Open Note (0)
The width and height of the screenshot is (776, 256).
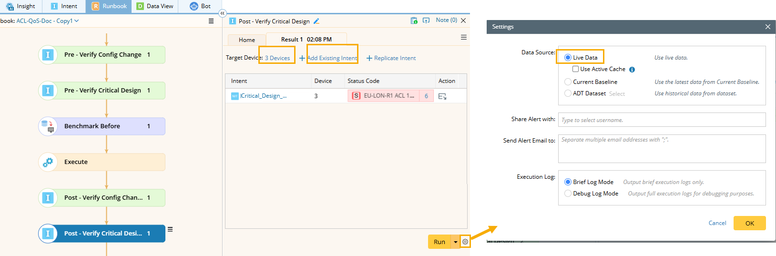coord(447,20)
